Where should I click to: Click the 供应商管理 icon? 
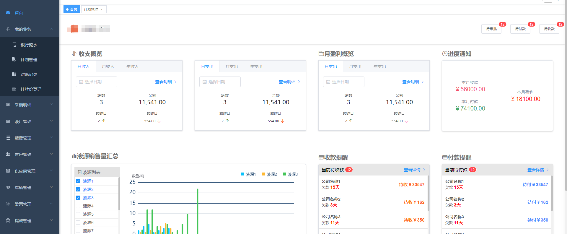point(8,171)
